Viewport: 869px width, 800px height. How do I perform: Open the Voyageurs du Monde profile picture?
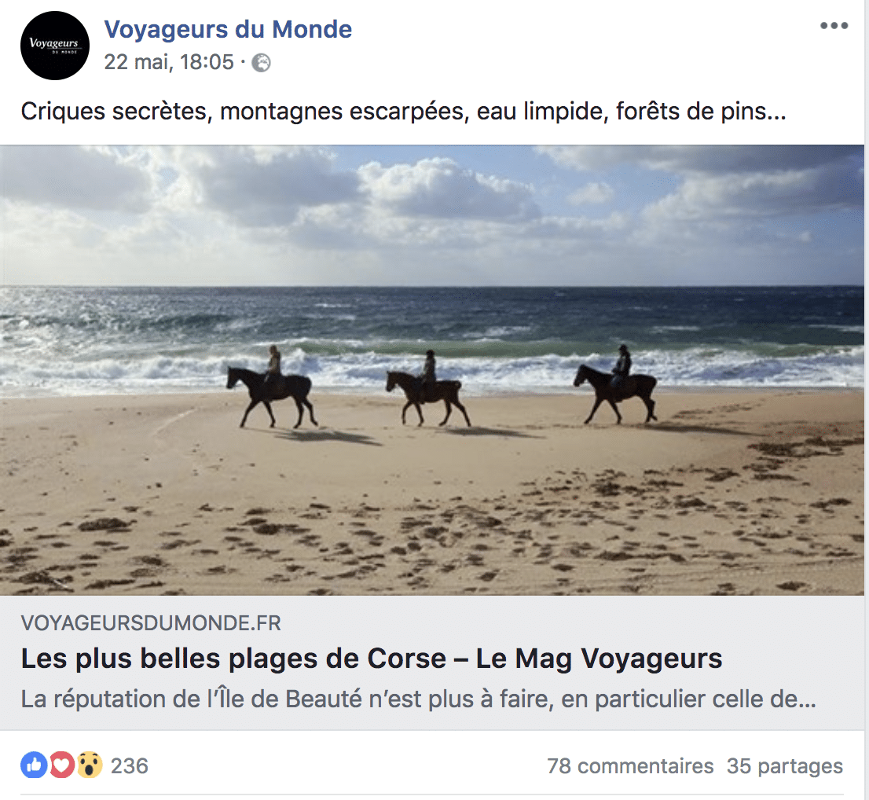tap(55, 46)
